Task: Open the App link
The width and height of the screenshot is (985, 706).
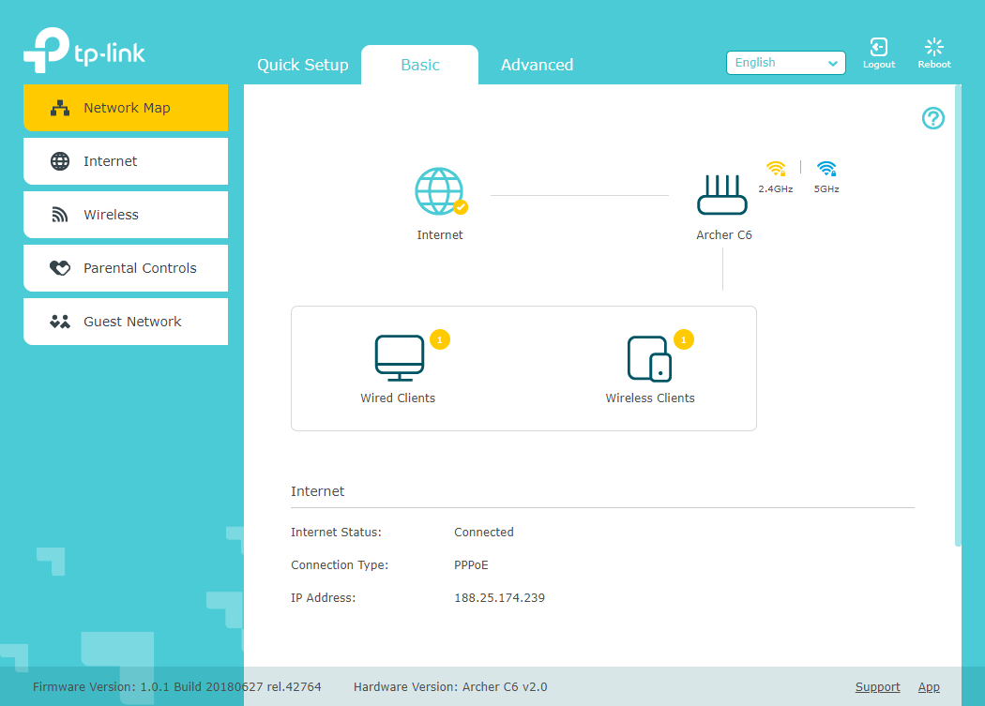Action: point(929,687)
